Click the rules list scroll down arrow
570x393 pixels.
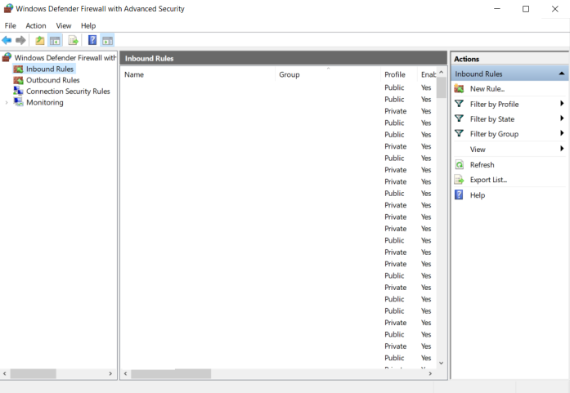point(442,363)
